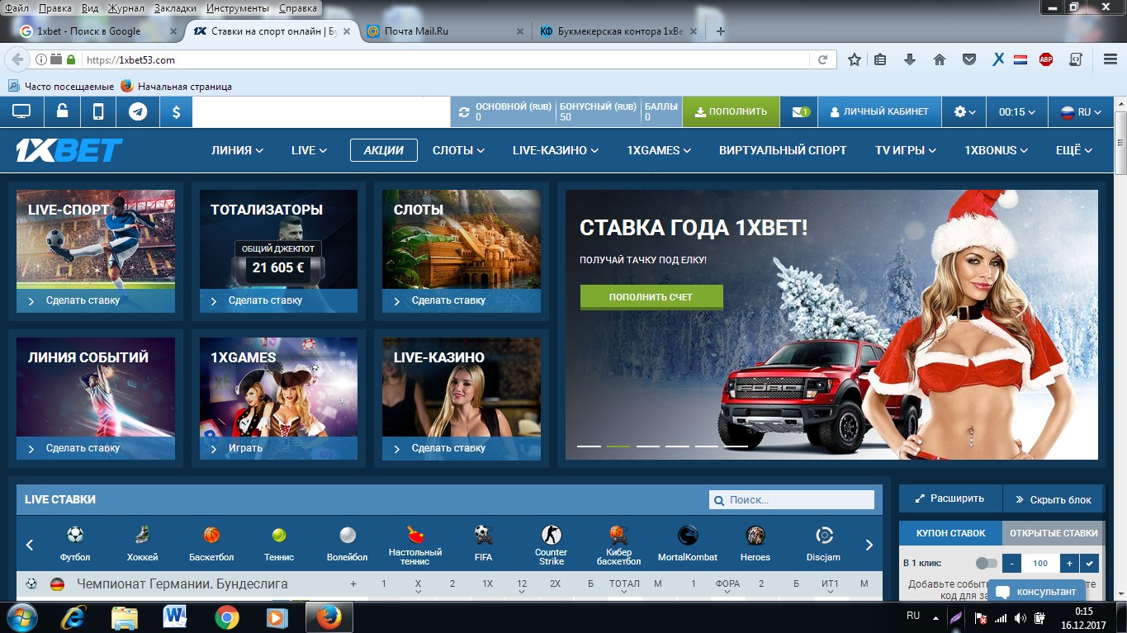
Task: Open the 00:15 time zone dropdown
Action: pyautogui.click(x=1017, y=111)
